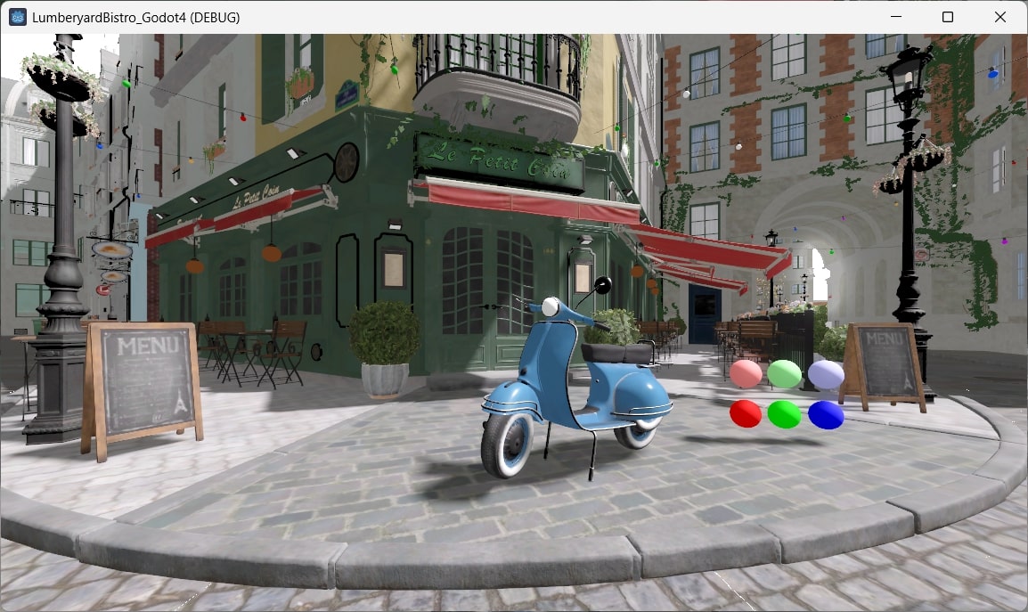Click the scooter's round rear-view mirror
The width and height of the screenshot is (1028, 612).
[603, 285]
